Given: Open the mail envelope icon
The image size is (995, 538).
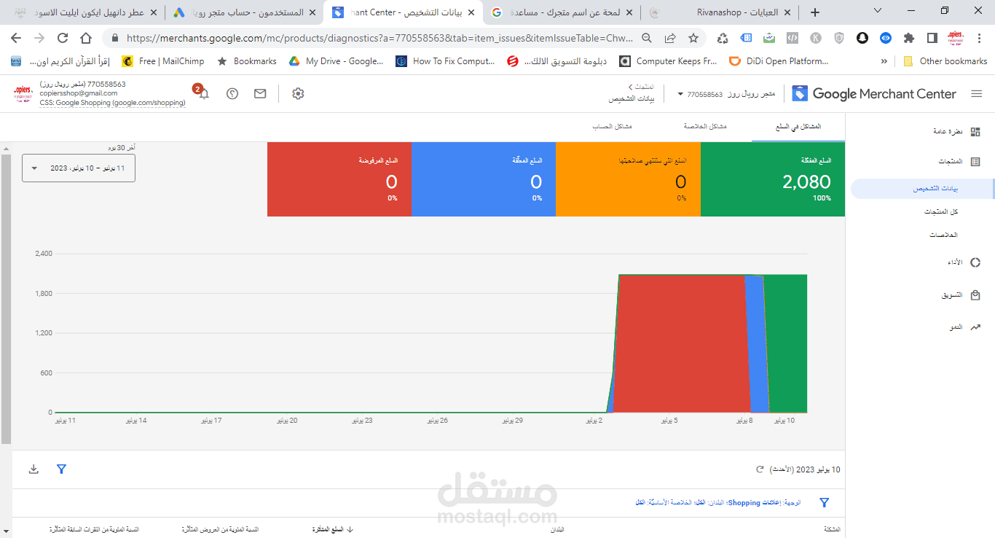Looking at the screenshot, I should tap(260, 93).
